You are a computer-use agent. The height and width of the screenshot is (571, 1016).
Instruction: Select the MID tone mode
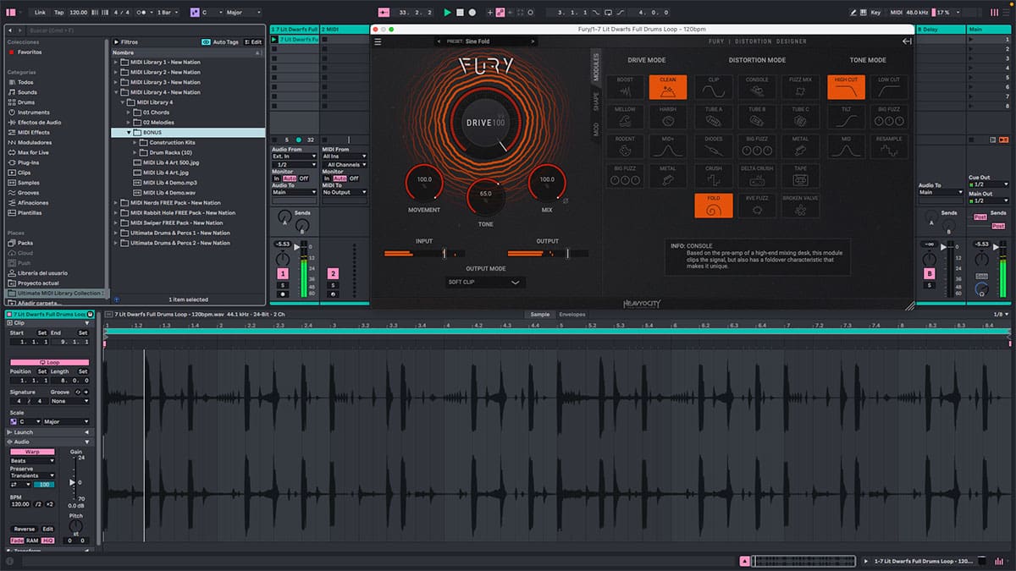846,146
